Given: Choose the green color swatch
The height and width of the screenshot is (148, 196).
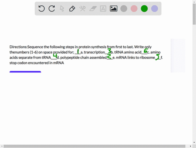Looking at the screenshot, I should (x=144, y=9).
